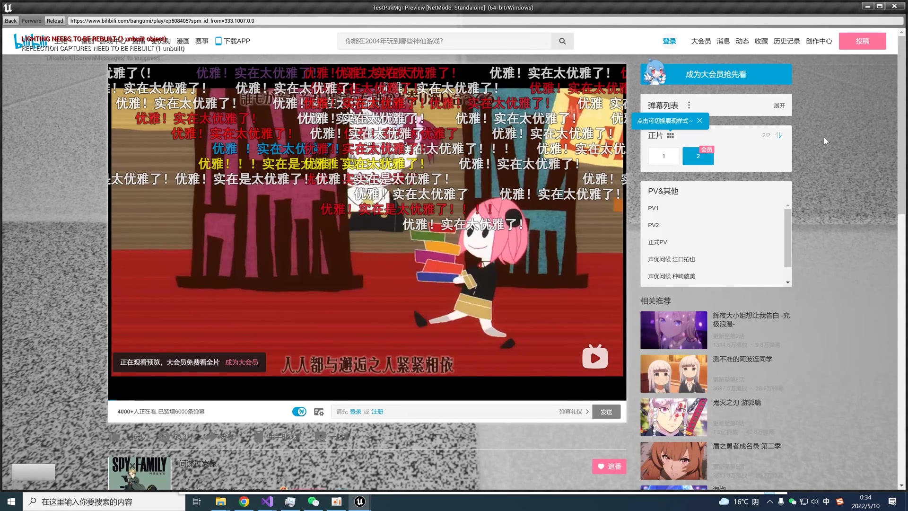Select member-only episode 2
Viewport: 908px width, 511px height.
click(x=698, y=156)
